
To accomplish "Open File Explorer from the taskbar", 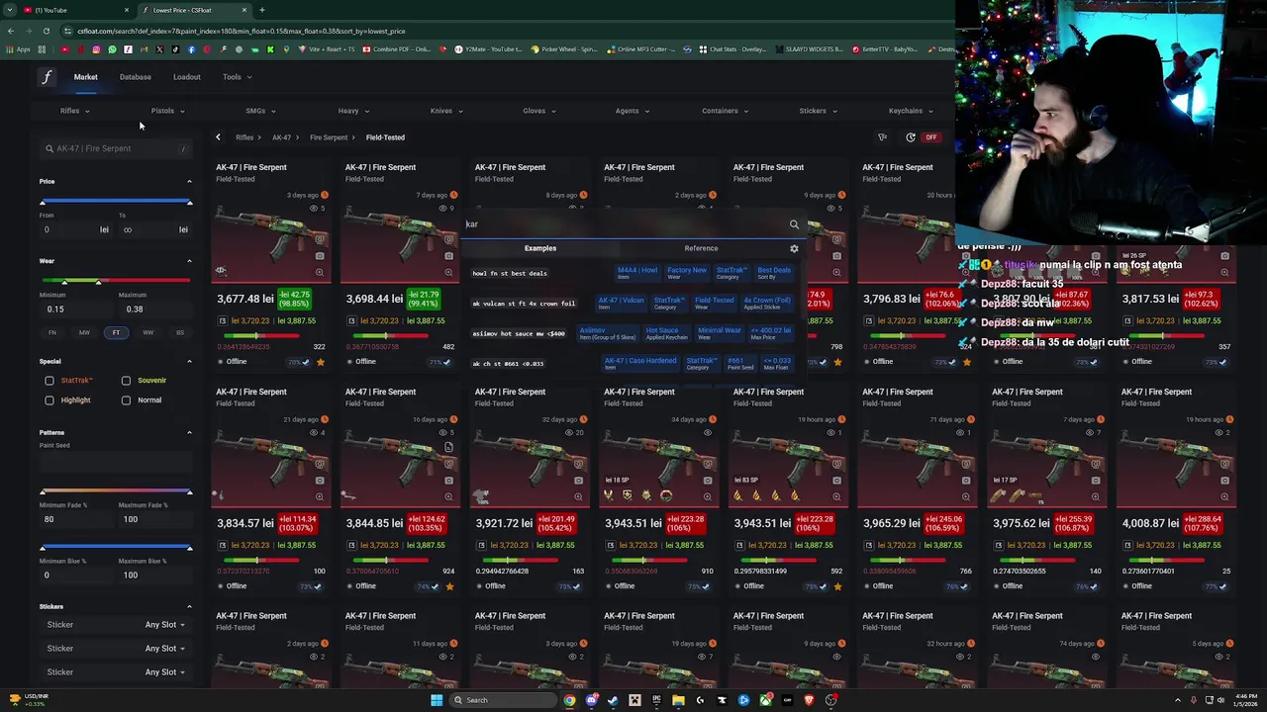I will click(678, 700).
